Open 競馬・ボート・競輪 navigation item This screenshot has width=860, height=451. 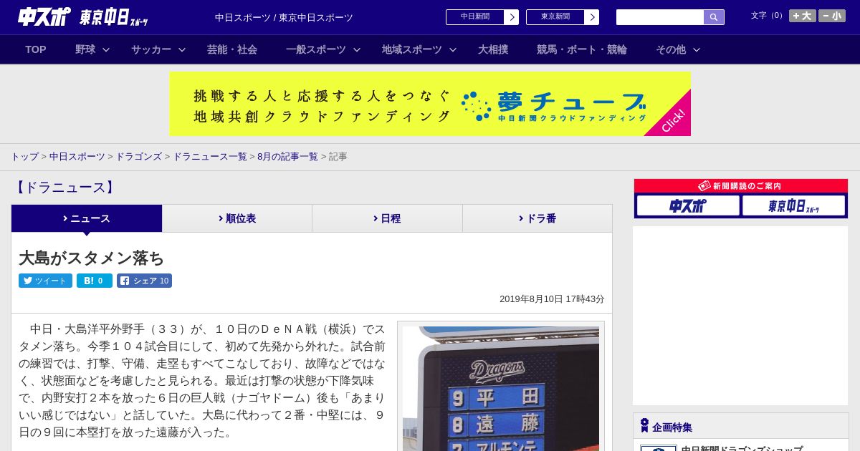point(582,49)
